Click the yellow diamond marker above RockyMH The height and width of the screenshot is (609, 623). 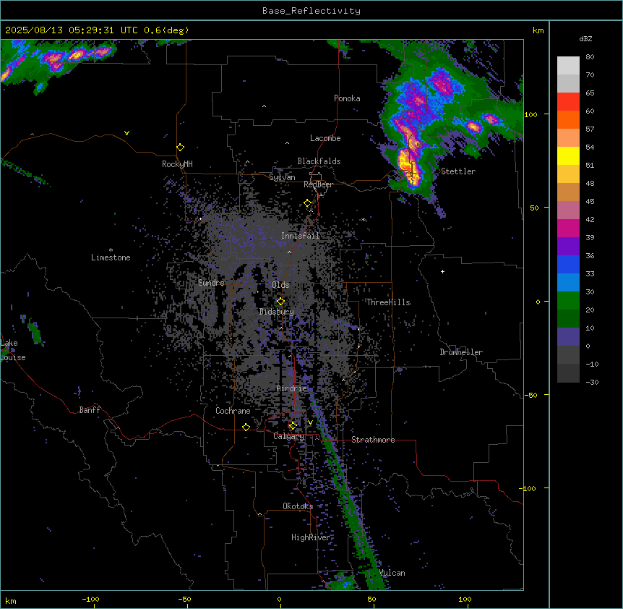[181, 148]
